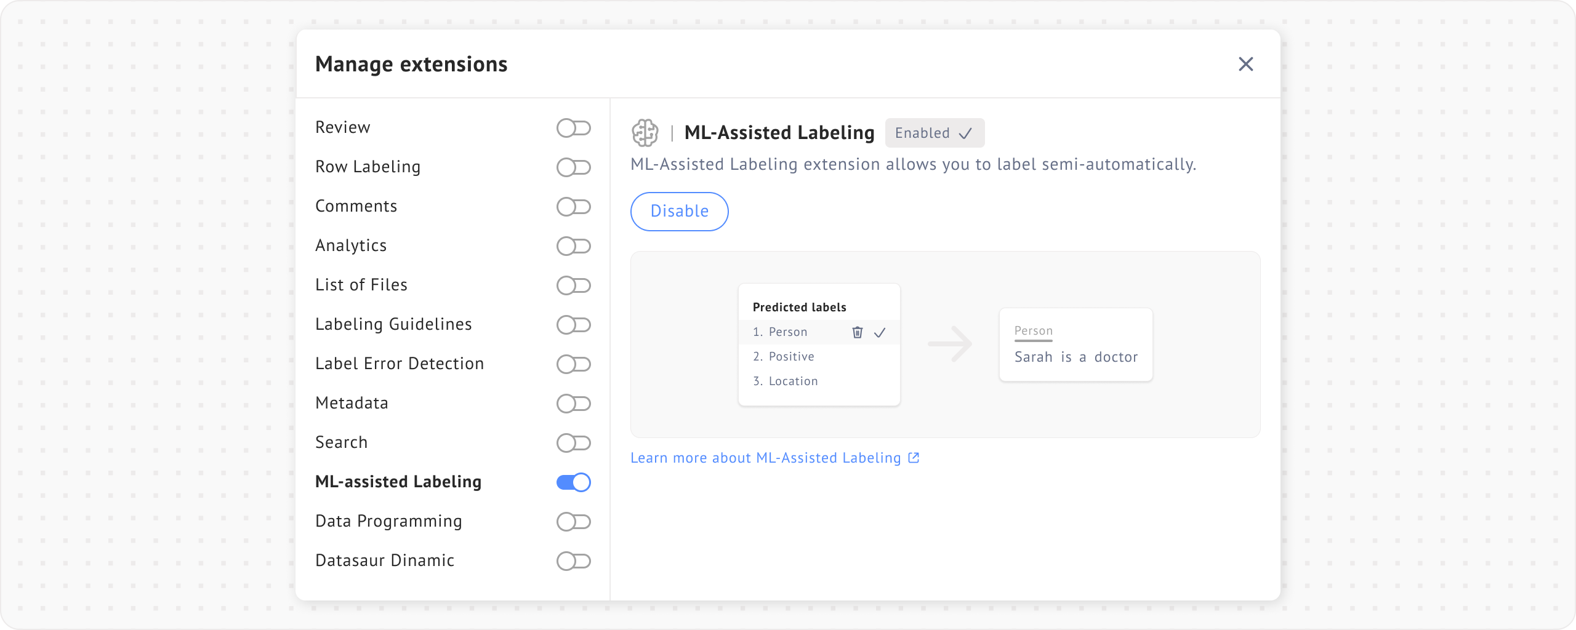Click the brain icon beside ML-Assisted Labeling
The height and width of the screenshot is (630, 1576).
645,133
